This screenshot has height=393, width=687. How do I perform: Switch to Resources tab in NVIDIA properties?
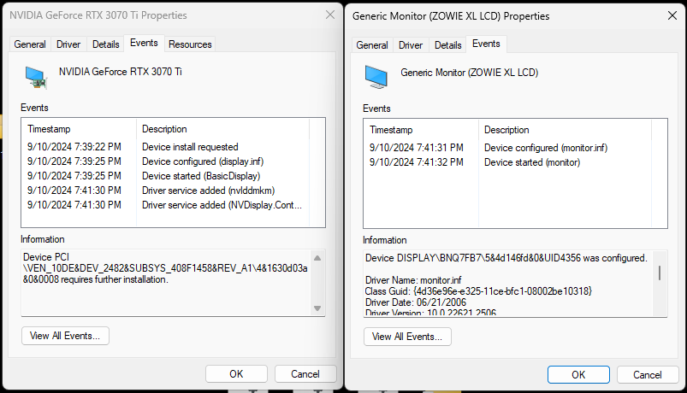coord(190,44)
